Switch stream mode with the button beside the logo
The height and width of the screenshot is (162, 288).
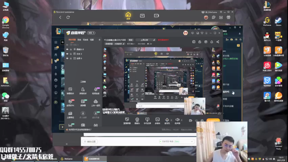91,33
